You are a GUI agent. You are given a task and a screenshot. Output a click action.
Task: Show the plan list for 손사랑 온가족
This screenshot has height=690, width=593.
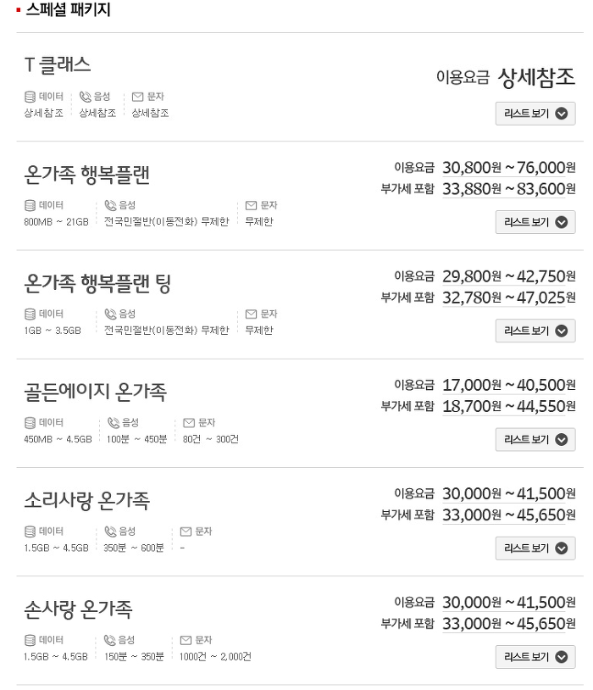535,657
